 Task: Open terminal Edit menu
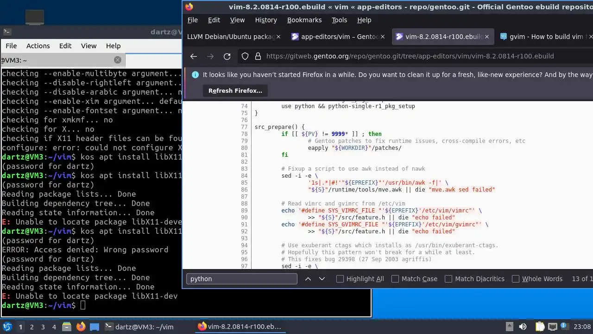coord(65,46)
